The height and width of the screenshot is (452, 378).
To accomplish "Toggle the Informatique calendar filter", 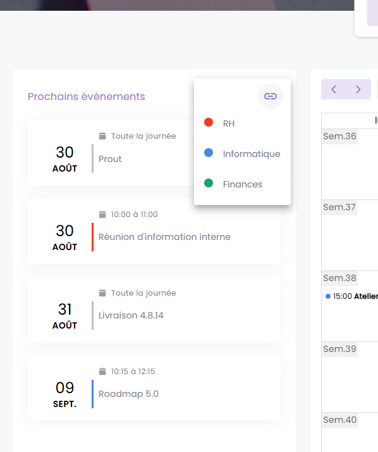I will coord(242,154).
